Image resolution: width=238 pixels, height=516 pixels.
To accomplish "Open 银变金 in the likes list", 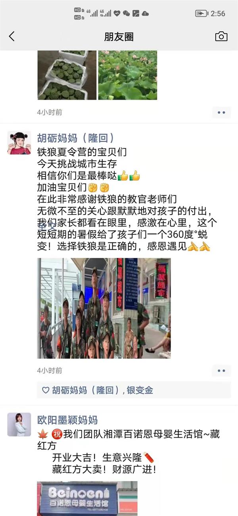I will (x=140, y=390).
